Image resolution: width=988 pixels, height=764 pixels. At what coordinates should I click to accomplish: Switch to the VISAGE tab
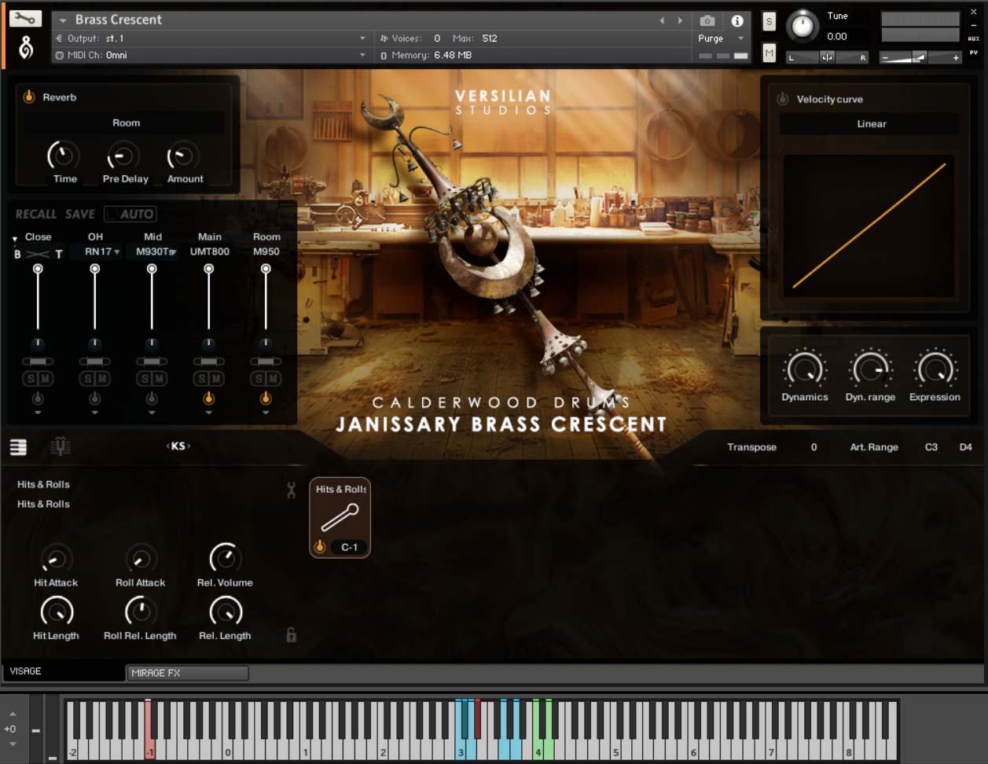(x=63, y=671)
